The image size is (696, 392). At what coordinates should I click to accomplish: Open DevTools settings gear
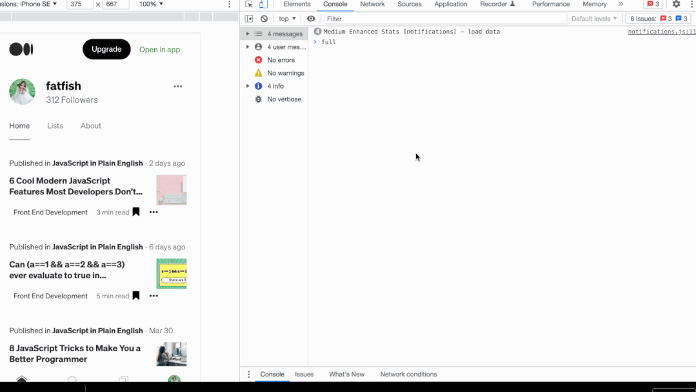pyautogui.click(x=676, y=4)
